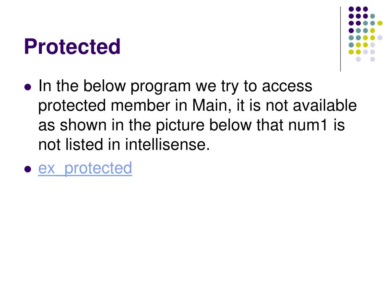The height and width of the screenshot is (293, 391).
Task: Click the bullet beside the ex_protected link
Action: pyautogui.click(x=27, y=169)
